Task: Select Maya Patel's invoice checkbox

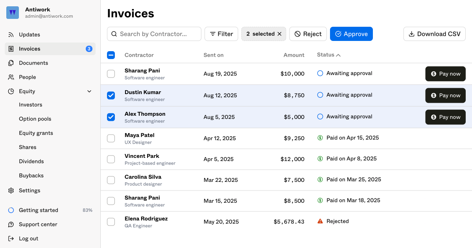Action: [111, 138]
